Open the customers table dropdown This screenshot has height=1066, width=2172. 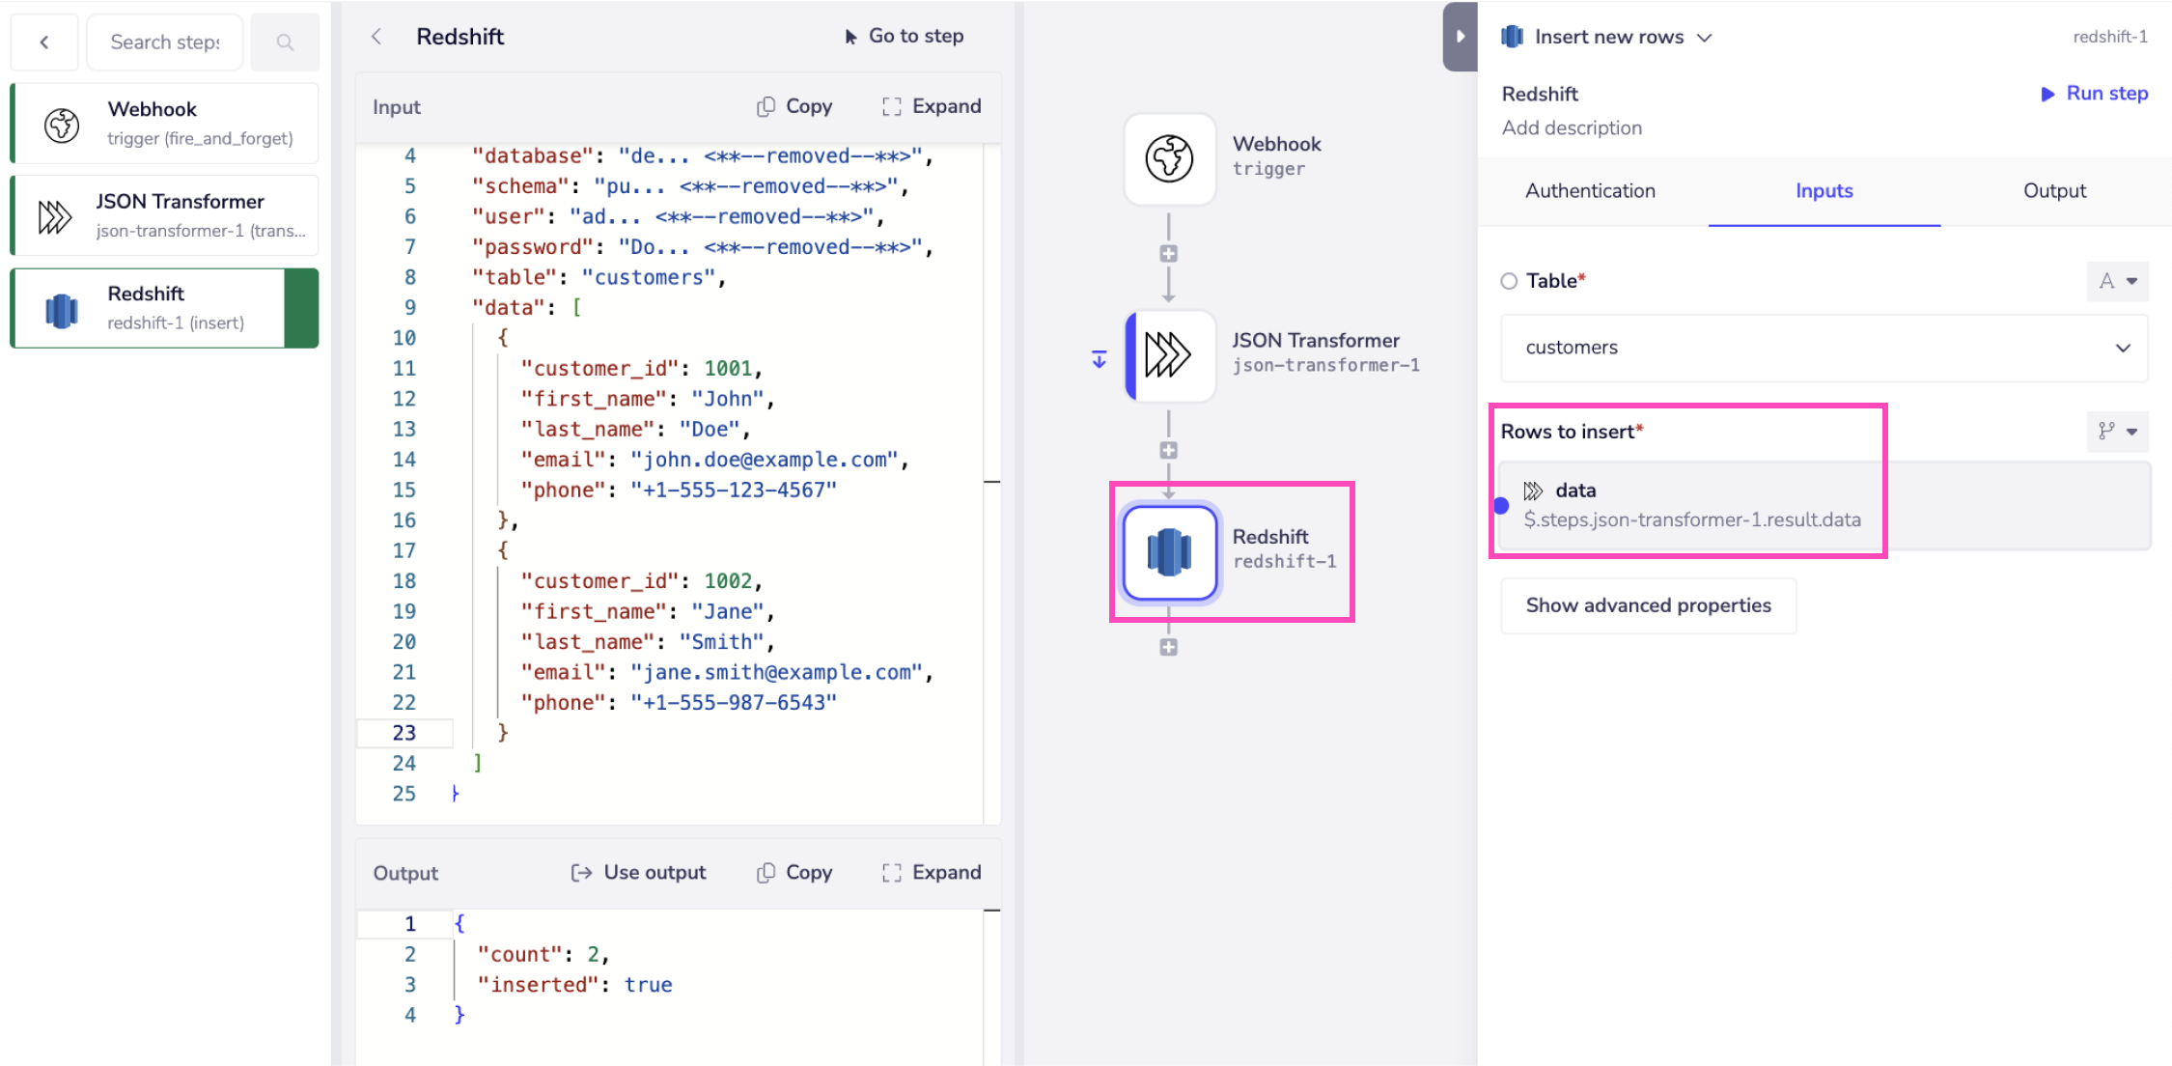[x=1824, y=348]
